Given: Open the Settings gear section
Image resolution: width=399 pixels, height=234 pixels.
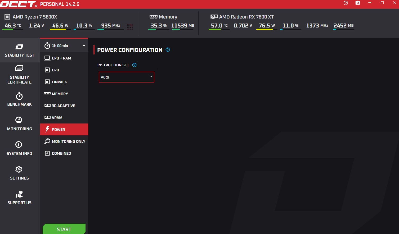Looking at the screenshot, I should click(x=20, y=173).
